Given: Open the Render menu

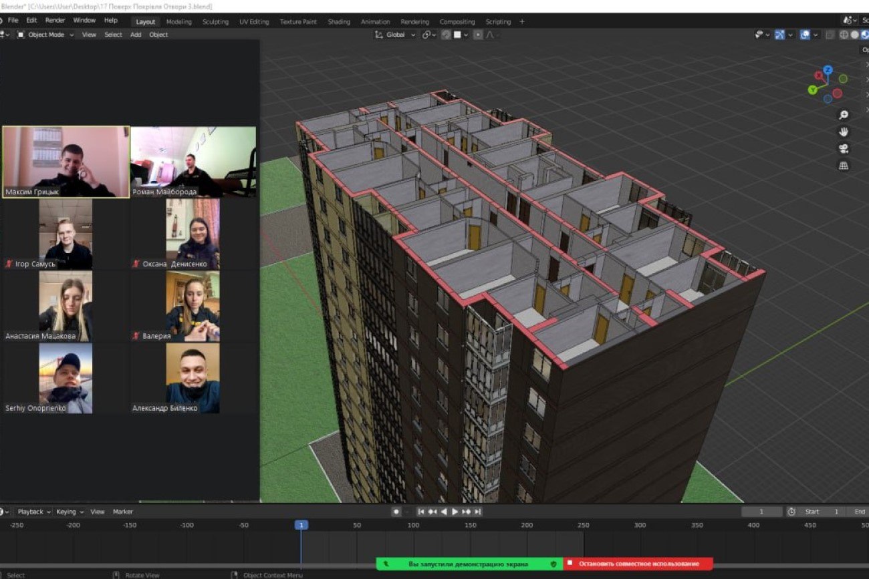Looking at the screenshot, I should coord(55,21).
